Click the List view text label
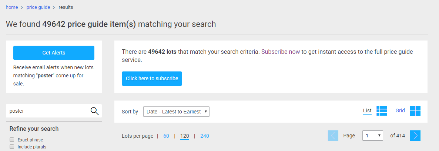The width and height of the screenshot is (439, 151). click(x=367, y=110)
